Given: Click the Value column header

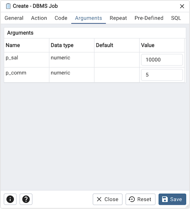Looking at the screenshot, I should 162,45.
